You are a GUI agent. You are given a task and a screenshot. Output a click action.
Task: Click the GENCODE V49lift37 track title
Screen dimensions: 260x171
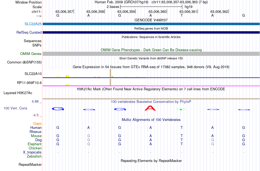point(151,20)
